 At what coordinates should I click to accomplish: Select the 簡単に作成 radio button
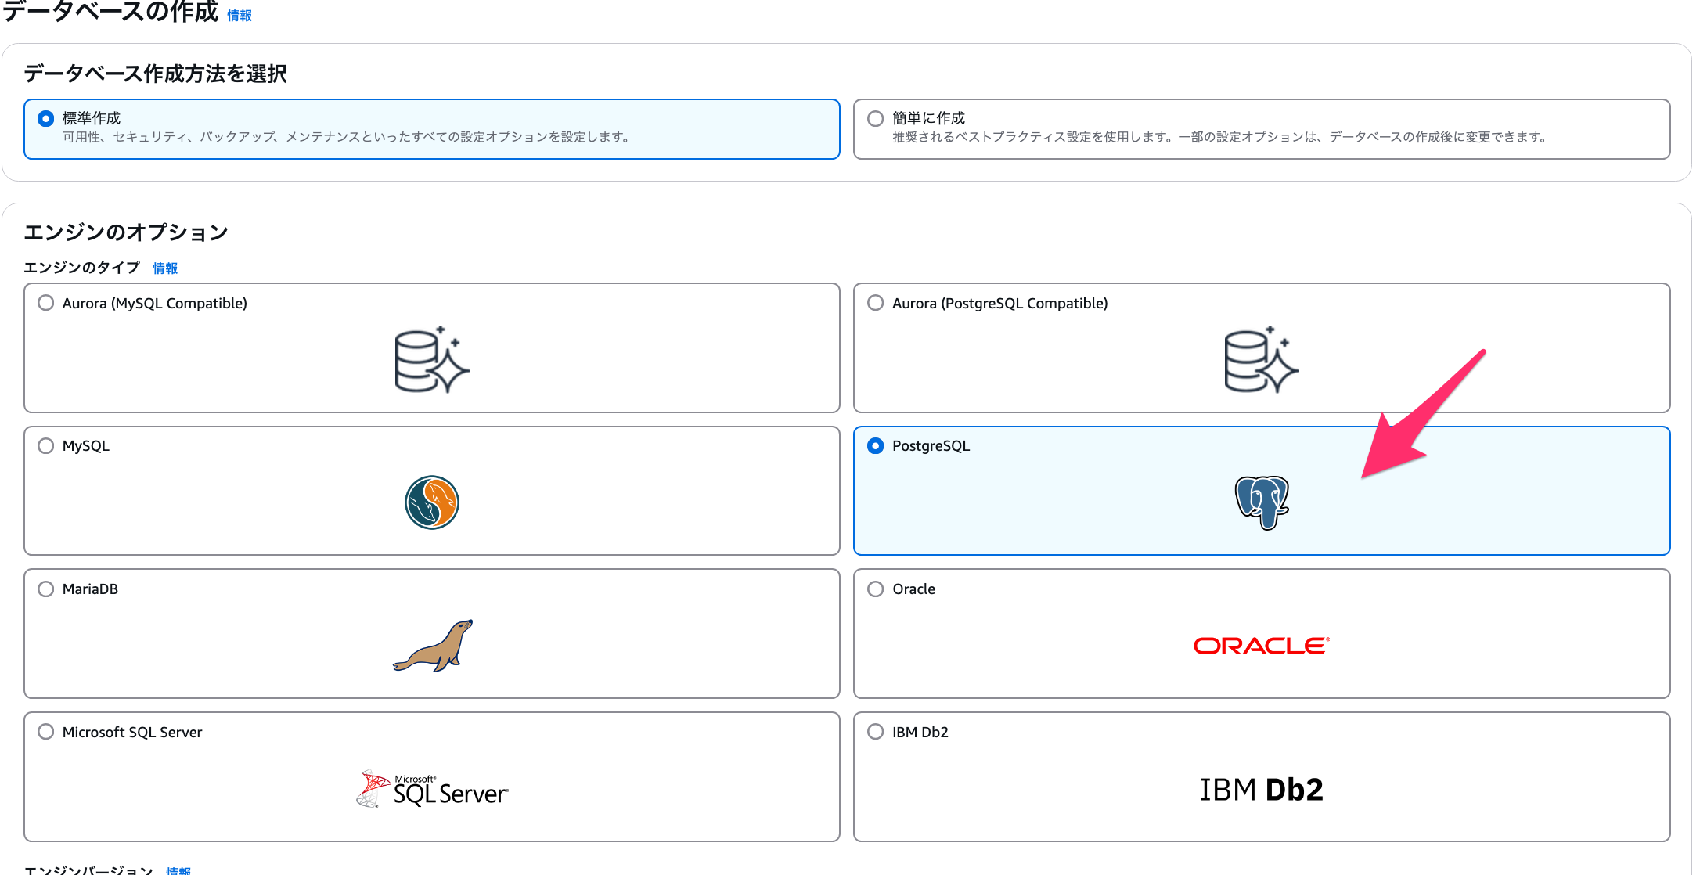[x=876, y=118]
